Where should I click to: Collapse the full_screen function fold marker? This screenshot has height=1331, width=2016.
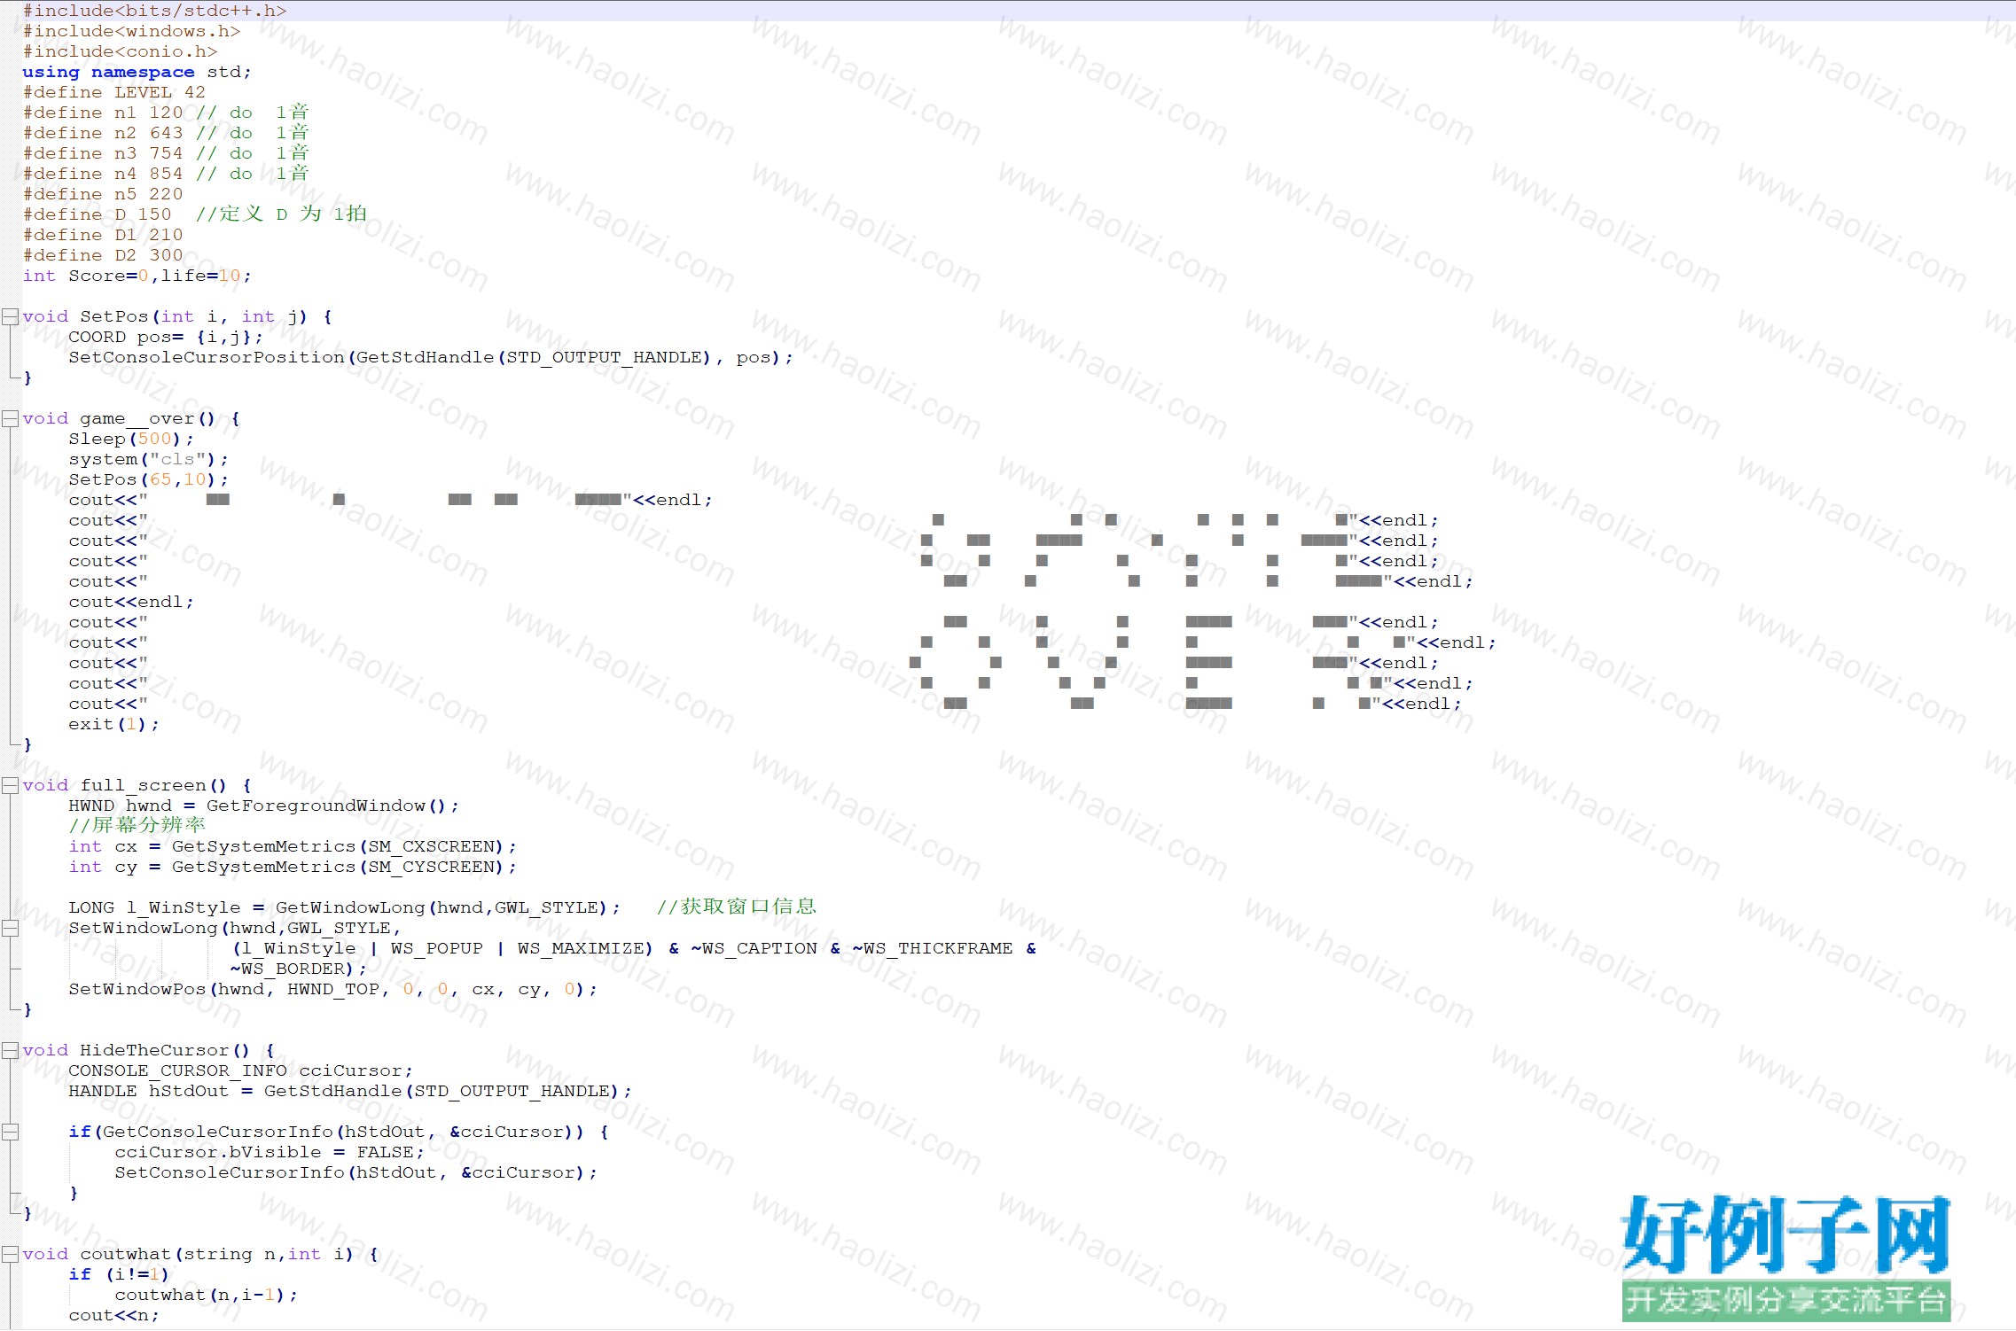[10, 785]
